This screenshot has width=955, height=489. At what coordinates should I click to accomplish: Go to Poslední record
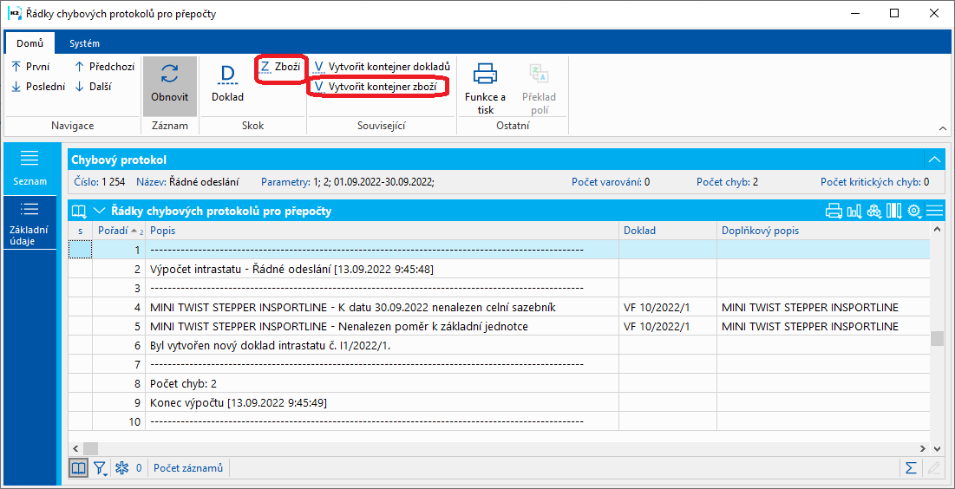(38, 87)
